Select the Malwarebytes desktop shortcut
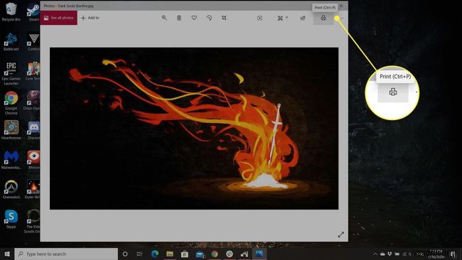 point(11,160)
